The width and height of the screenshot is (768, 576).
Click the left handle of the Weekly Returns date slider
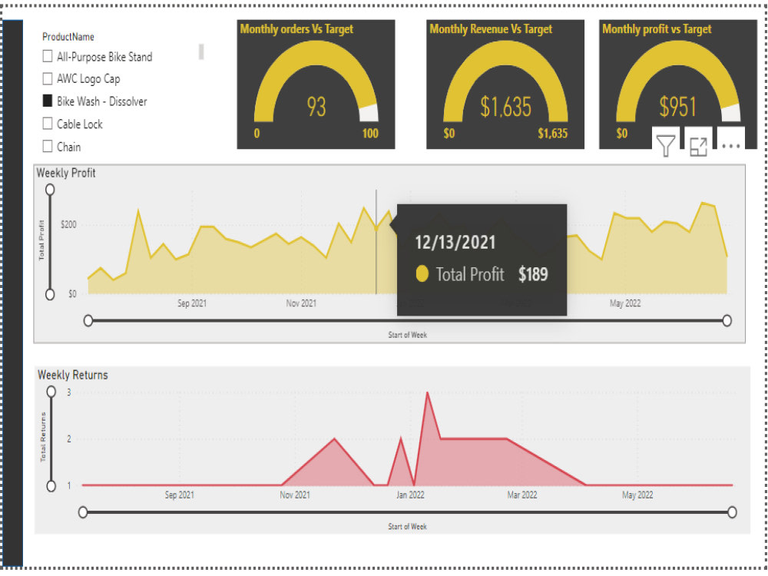pos(83,510)
